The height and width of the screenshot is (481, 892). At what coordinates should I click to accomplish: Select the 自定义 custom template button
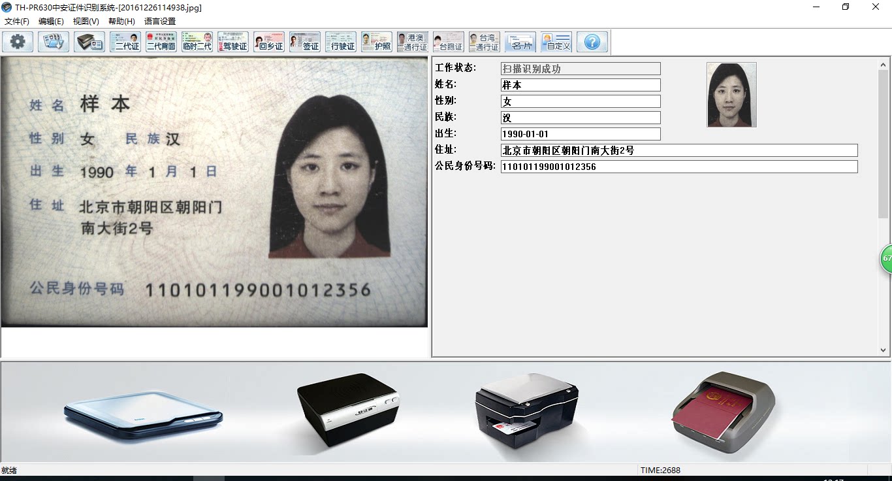(556, 42)
